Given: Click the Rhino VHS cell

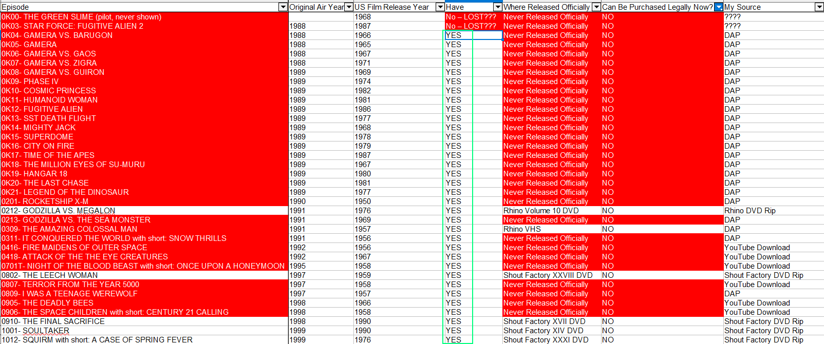Looking at the screenshot, I should click(552, 229).
